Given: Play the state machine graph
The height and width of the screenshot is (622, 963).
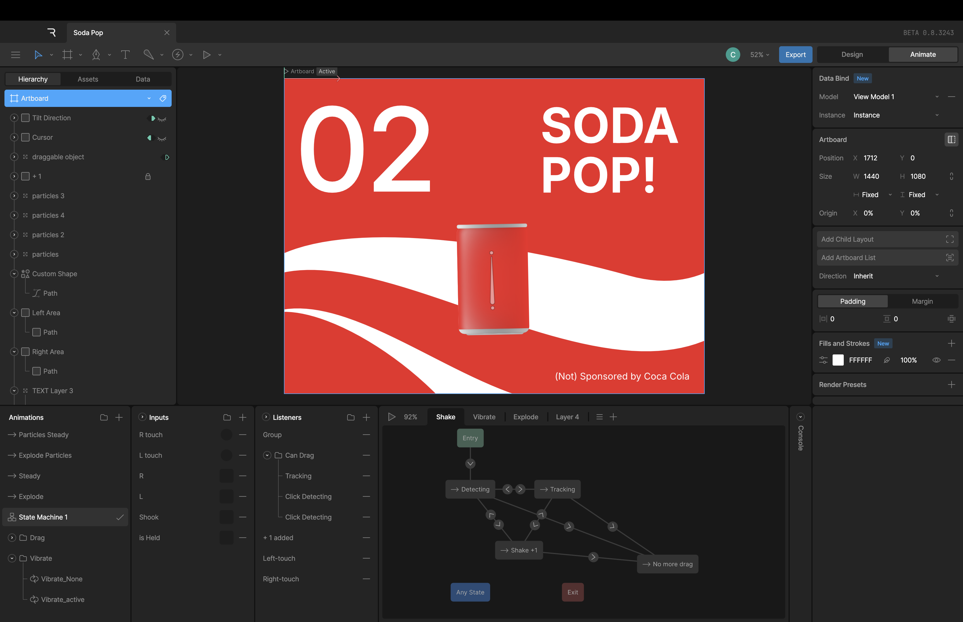Looking at the screenshot, I should click(391, 417).
